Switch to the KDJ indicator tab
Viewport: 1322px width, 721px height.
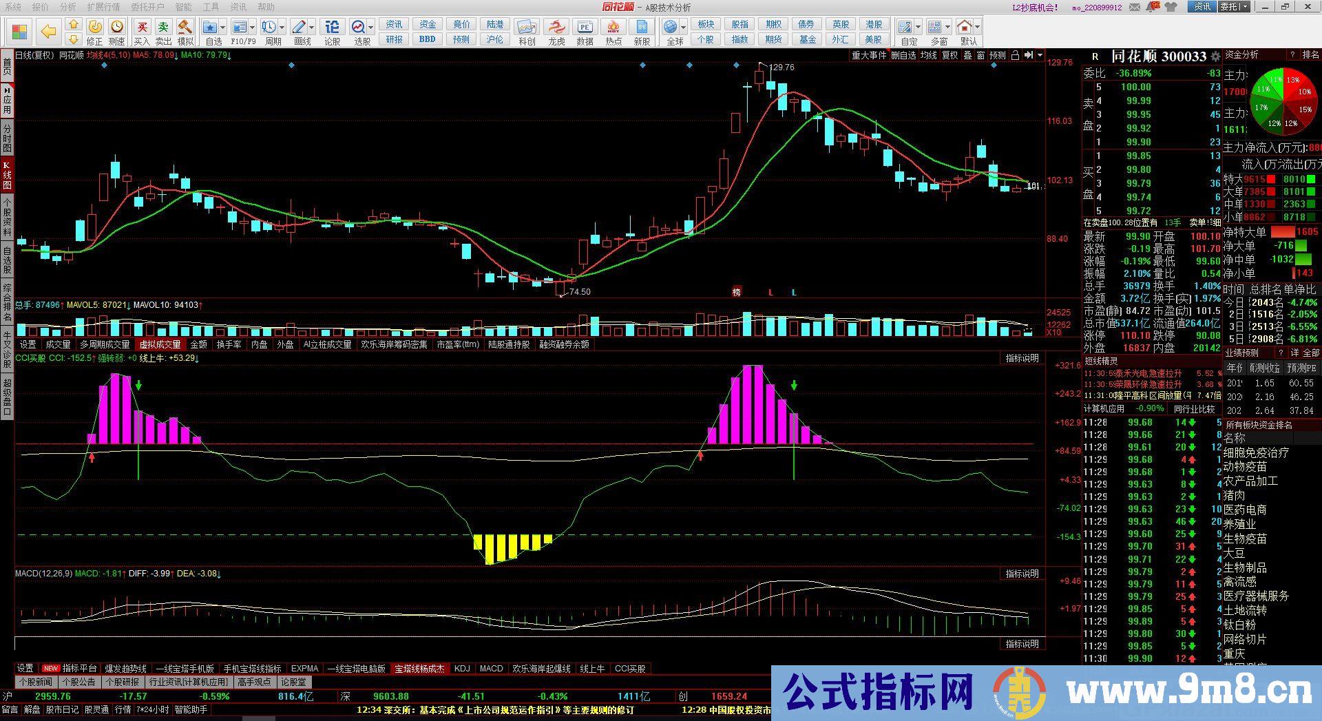pyautogui.click(x=462, y=668)
